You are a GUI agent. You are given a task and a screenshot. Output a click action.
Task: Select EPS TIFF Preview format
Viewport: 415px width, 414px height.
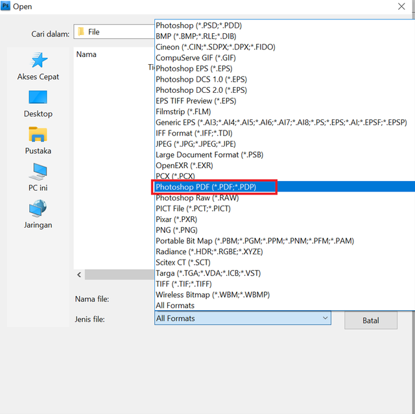pyautogui.click(x=285, y=101)
